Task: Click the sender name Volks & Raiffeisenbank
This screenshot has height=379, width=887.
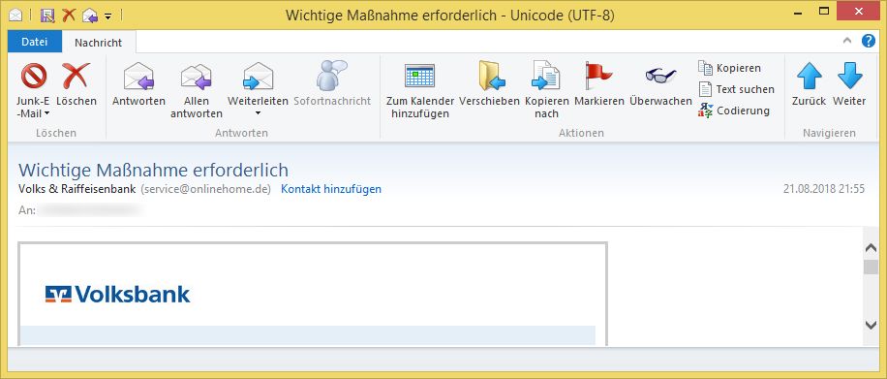Action: (76, 189)
